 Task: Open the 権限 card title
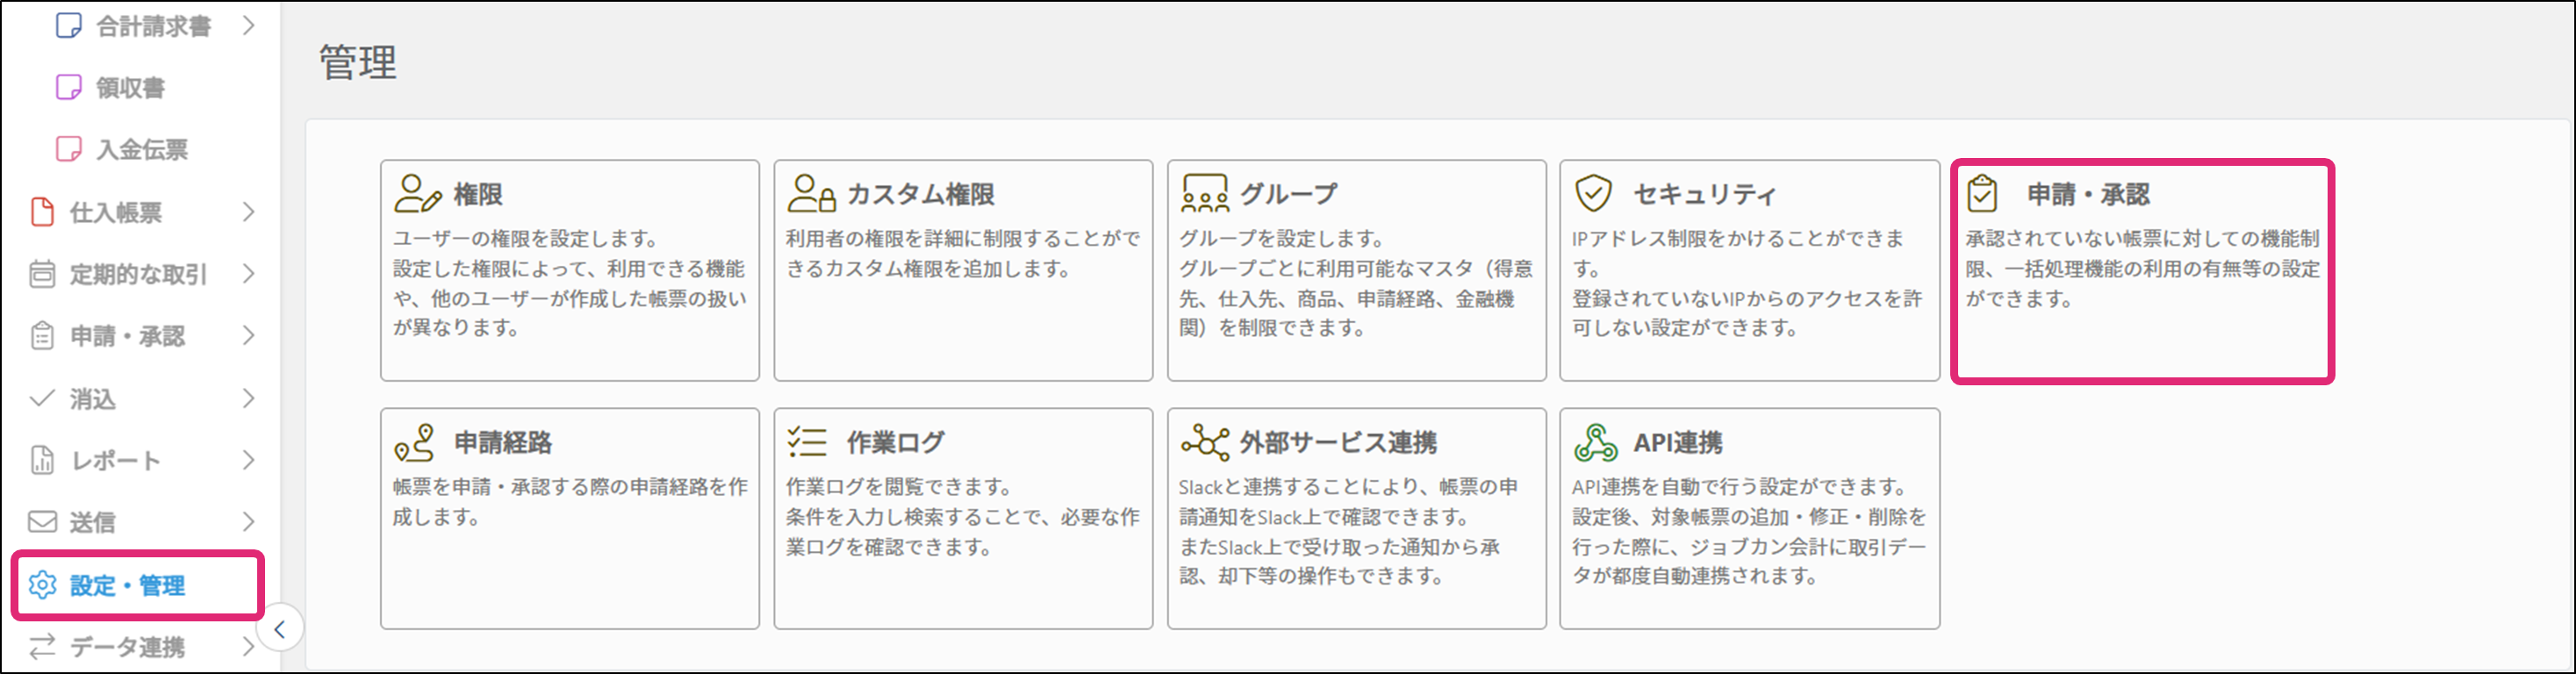pyautogui.click(x=478, y=194)
